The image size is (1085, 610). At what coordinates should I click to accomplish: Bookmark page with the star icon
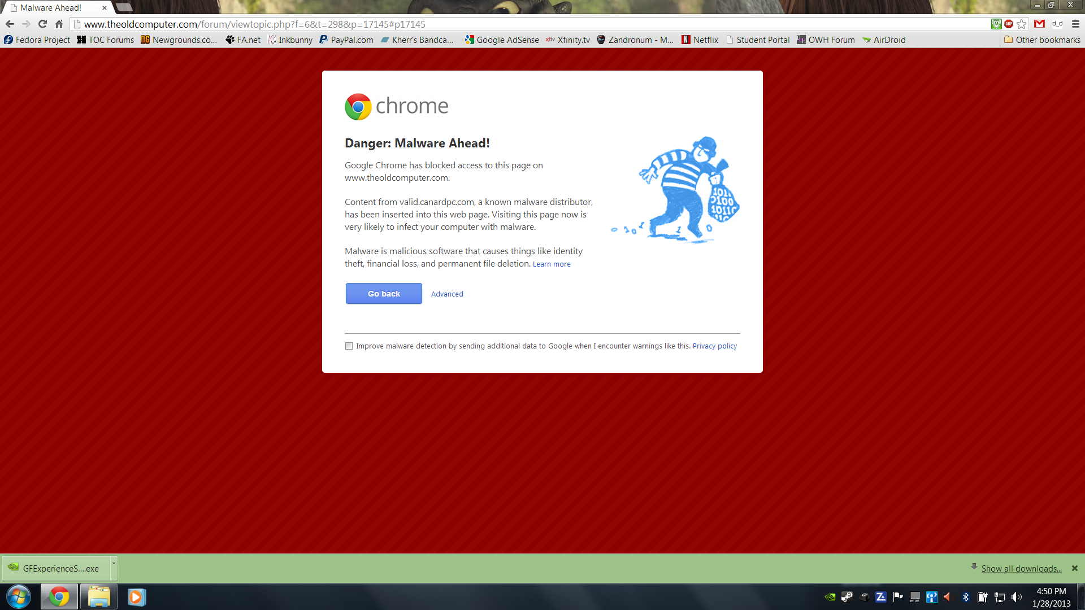[1022, 24]
